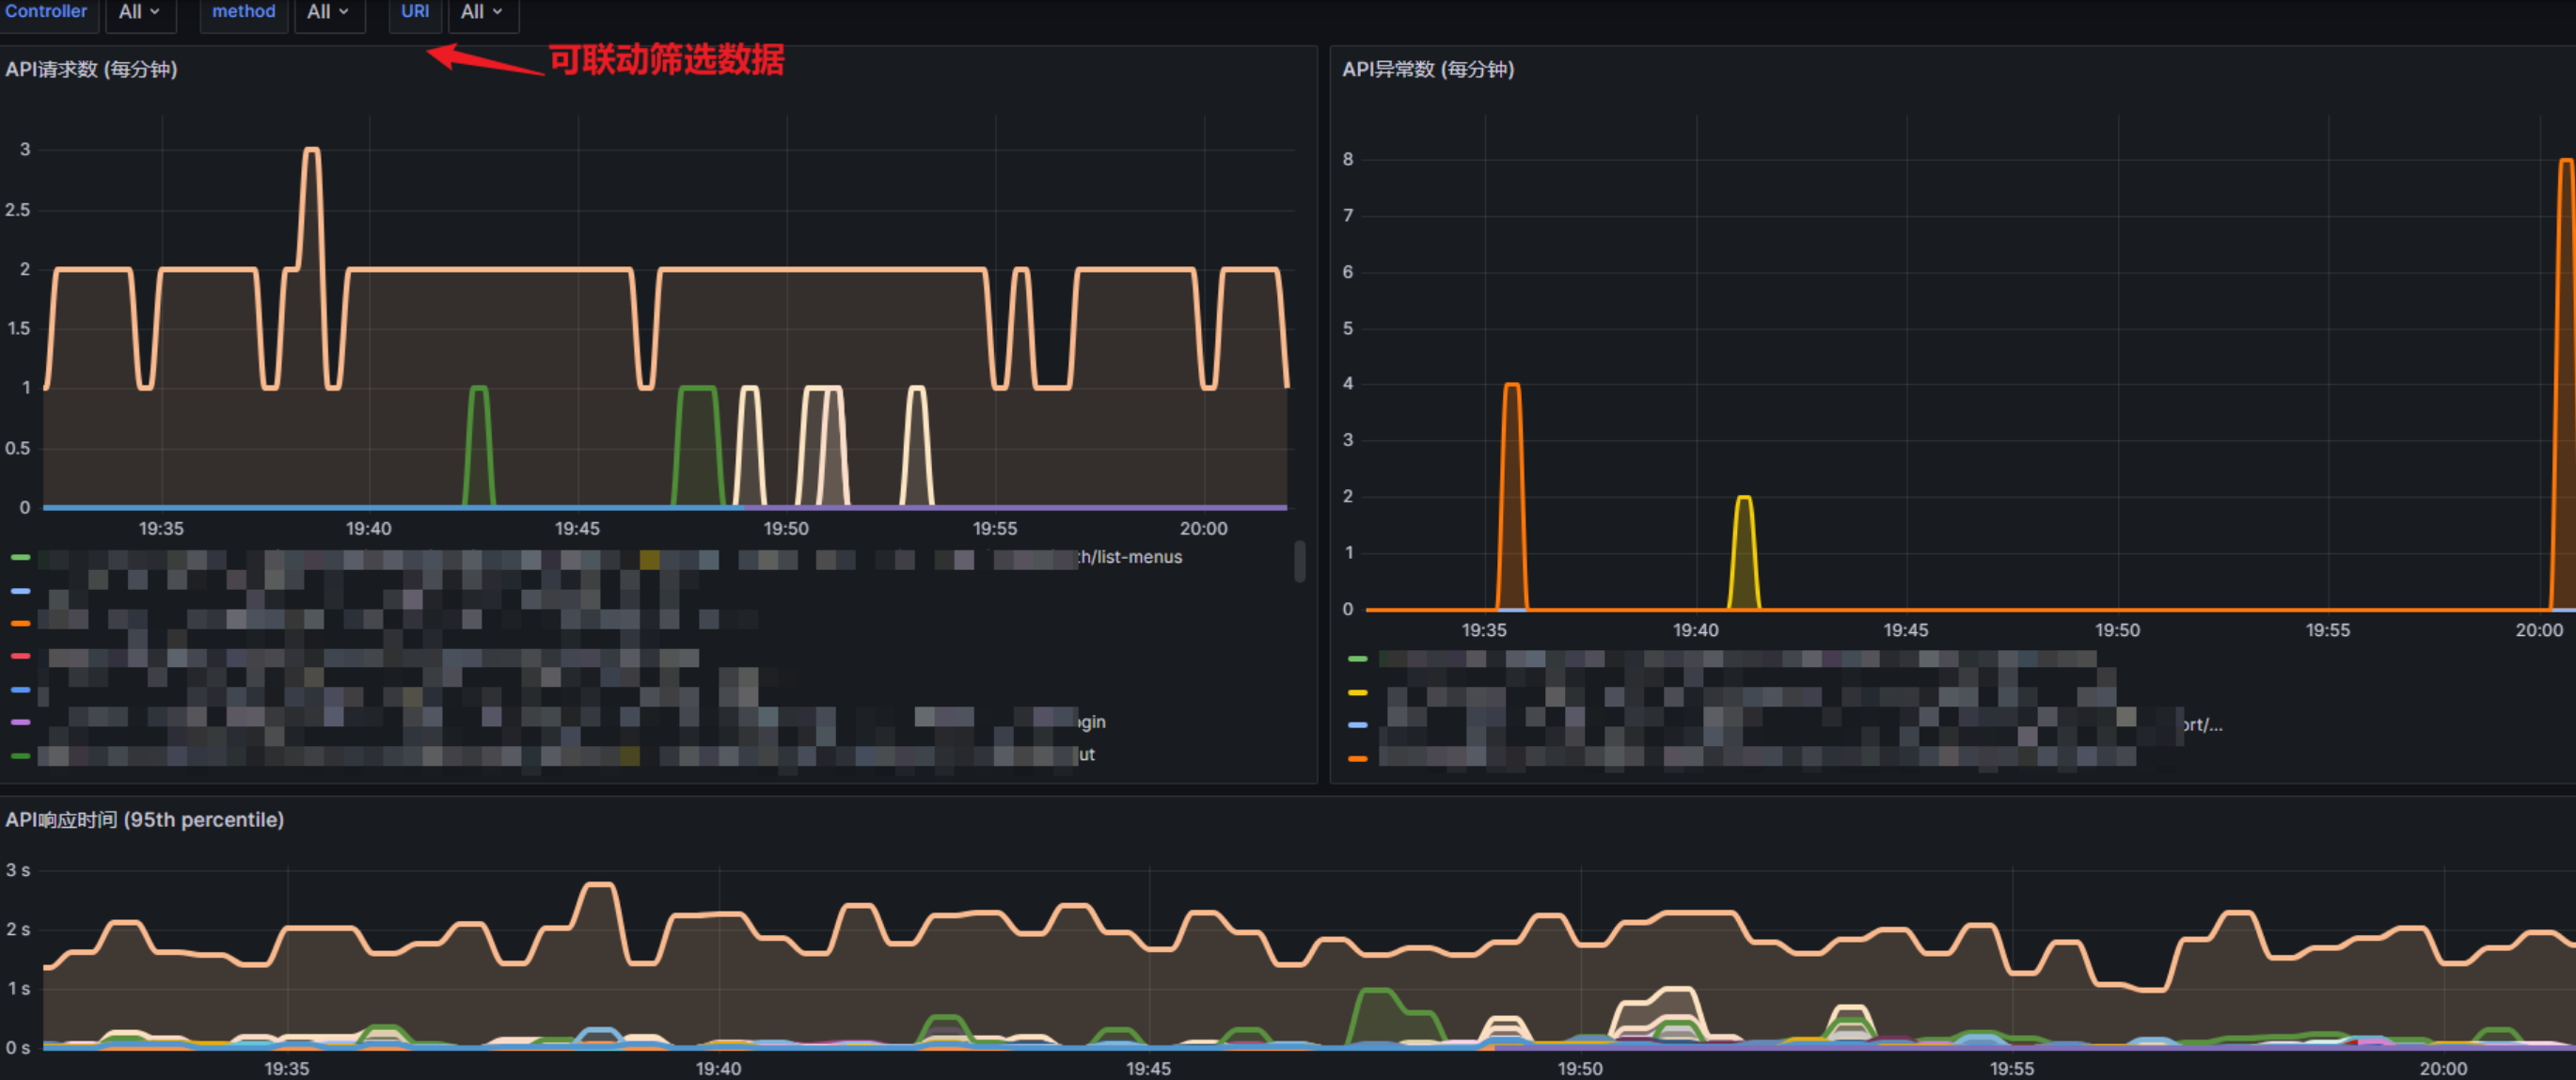Click the Controller variable label
2576x1080 pixels.
tap(46, 11)
